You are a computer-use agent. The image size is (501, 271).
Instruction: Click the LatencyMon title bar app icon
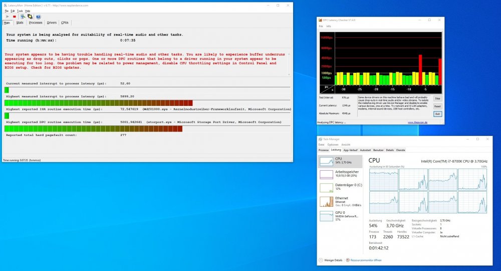point(6,6)
